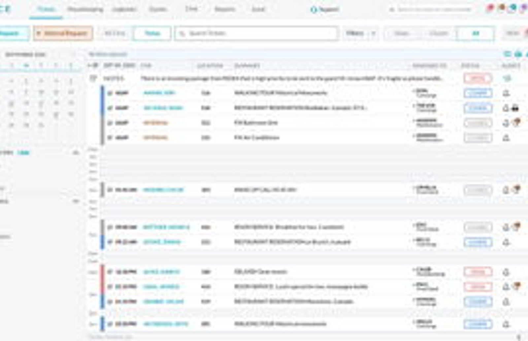Click the bell on the last WALKING TOUR row
The width and height of the screenshot is (528, 341).
click(x=506, y=324)
